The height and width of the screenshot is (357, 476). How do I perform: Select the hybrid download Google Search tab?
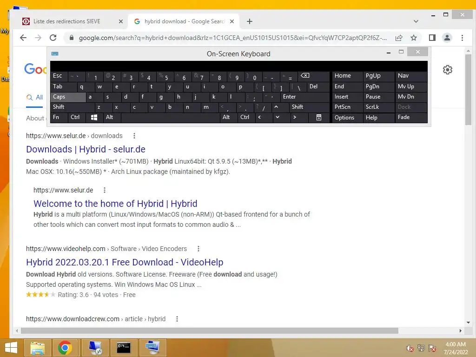point(184,21)
